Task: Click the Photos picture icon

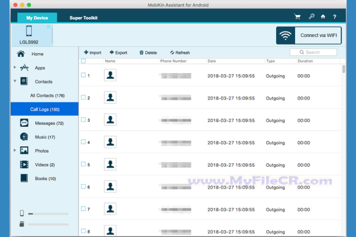Action: [x=24, y=151]
